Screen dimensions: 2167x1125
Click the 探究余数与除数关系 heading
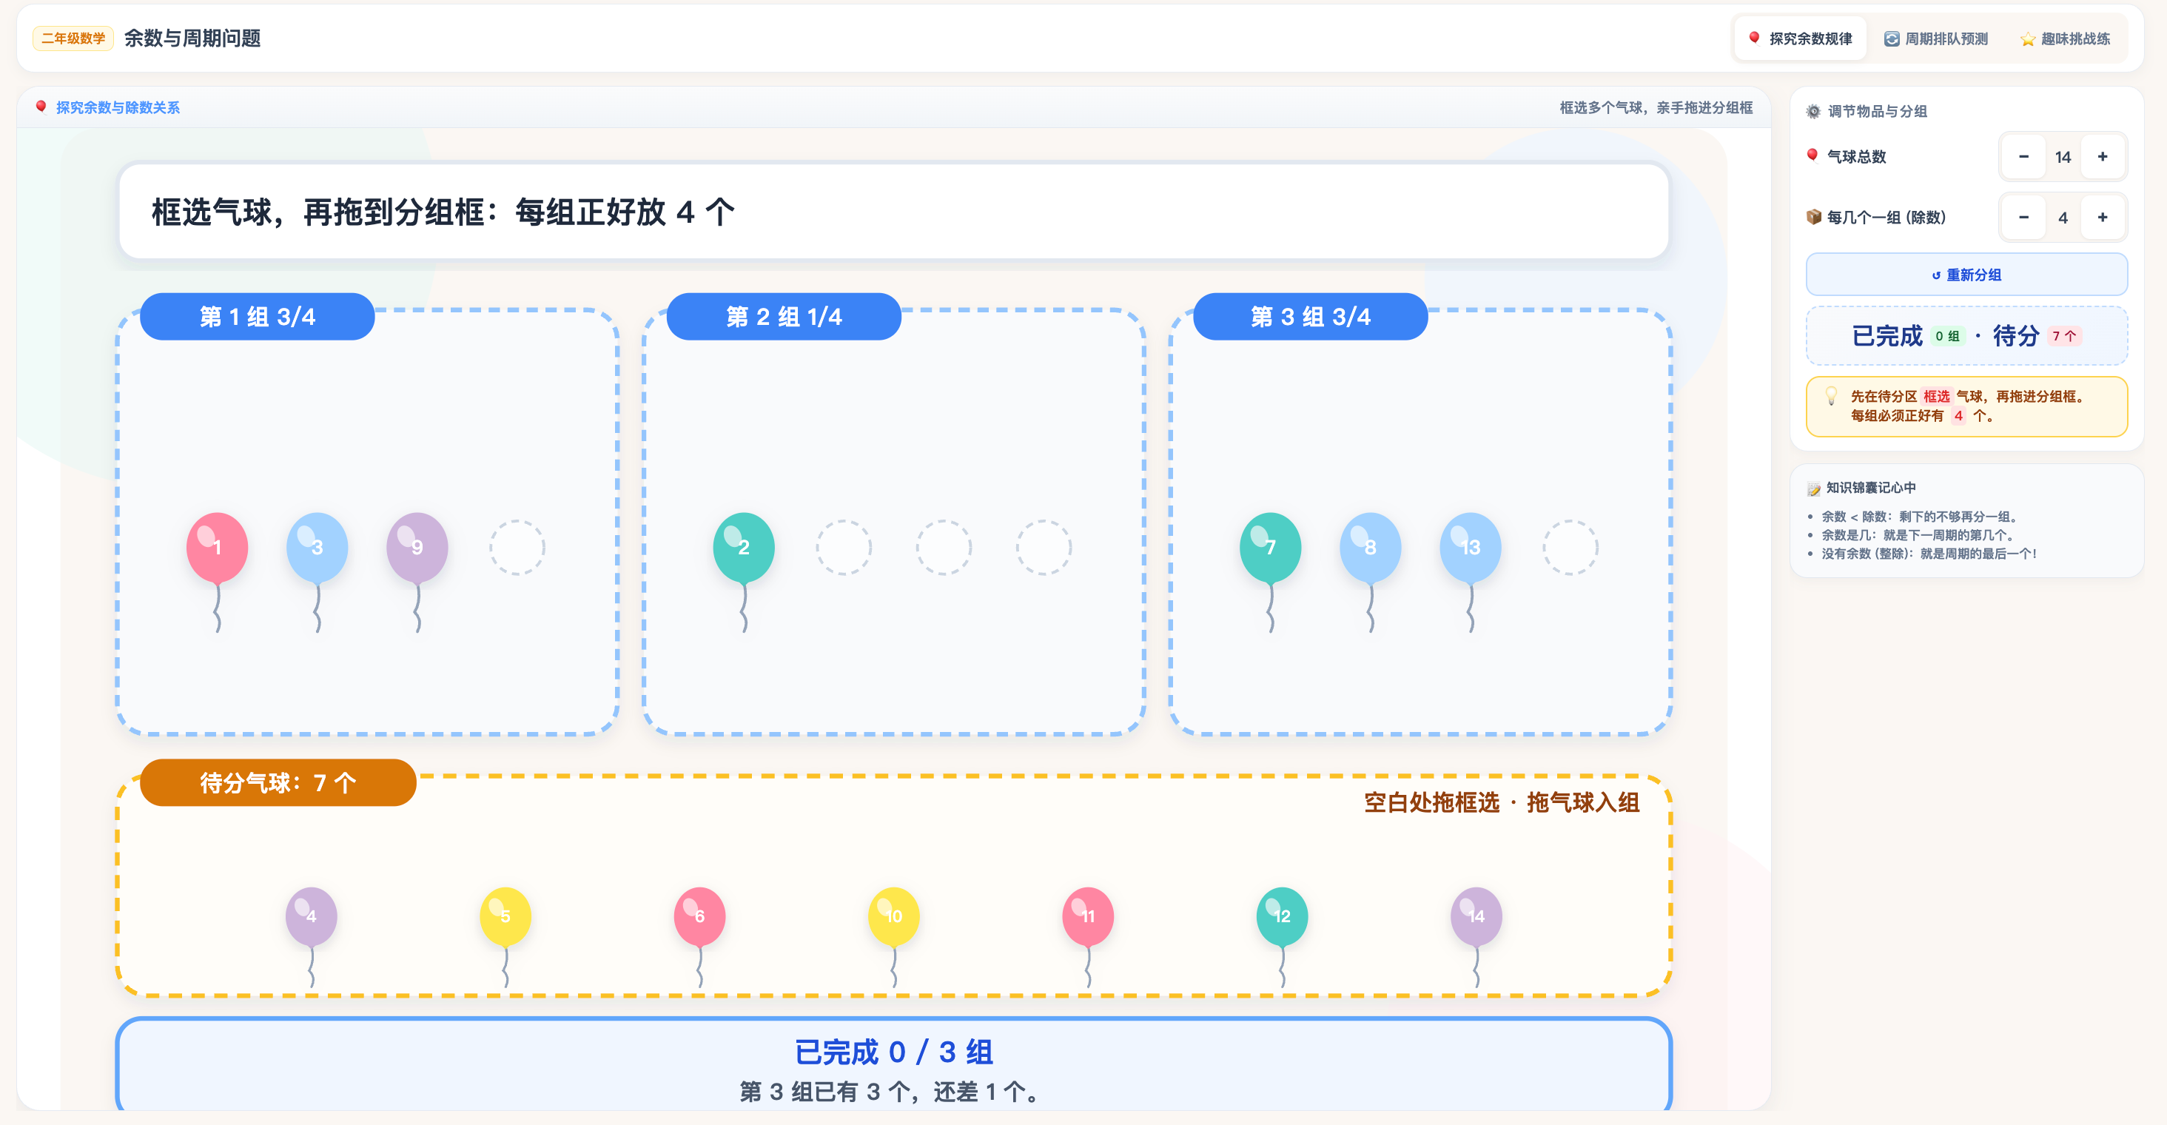pyautogui.click(x=118, y=108)
